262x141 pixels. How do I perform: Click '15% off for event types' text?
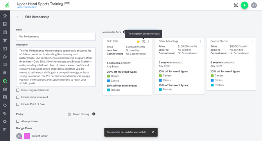(x=174, y=71)
